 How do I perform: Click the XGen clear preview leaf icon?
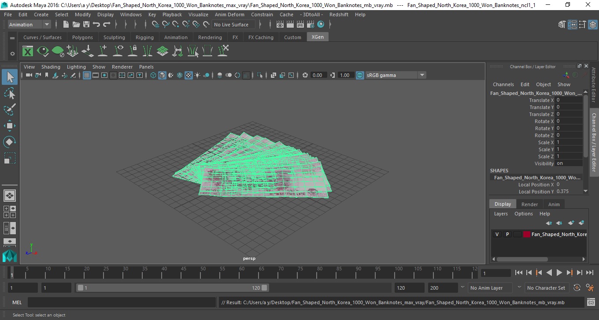tap(58, 51)
